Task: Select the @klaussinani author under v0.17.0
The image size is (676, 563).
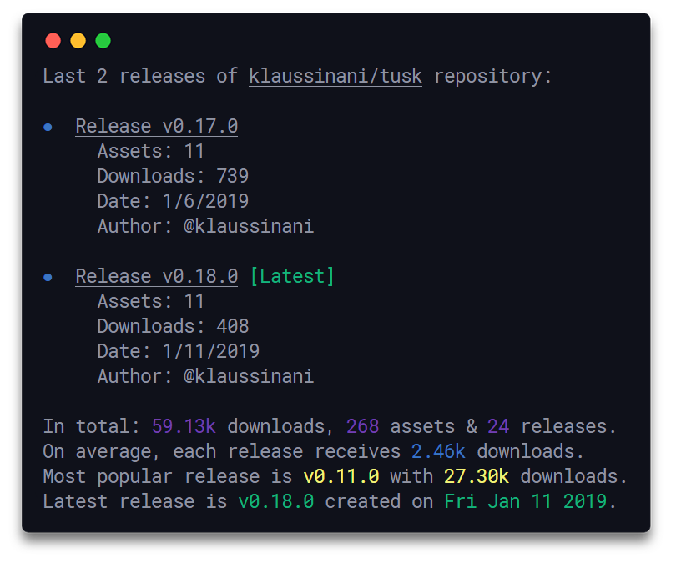Action: (250, 226)
